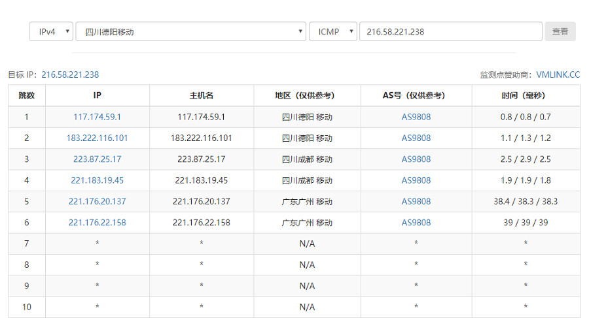Open the ICMP method dropdown

click(333, 31)
